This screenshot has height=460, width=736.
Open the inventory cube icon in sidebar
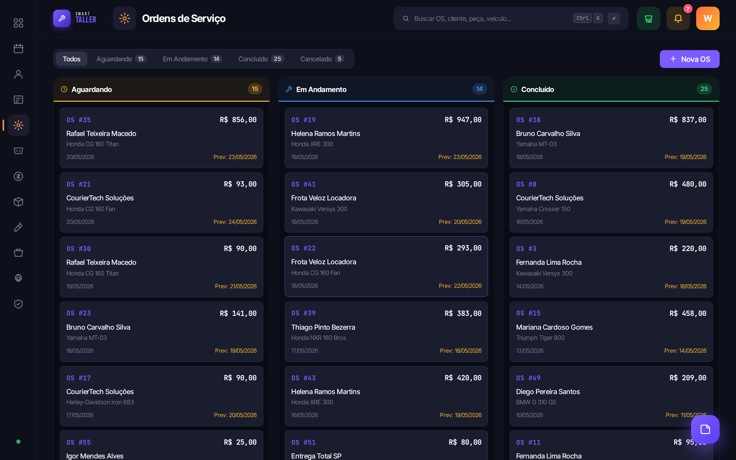[18, 202]
